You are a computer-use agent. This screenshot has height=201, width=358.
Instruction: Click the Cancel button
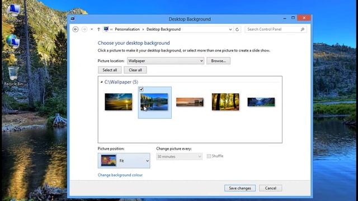270,188
